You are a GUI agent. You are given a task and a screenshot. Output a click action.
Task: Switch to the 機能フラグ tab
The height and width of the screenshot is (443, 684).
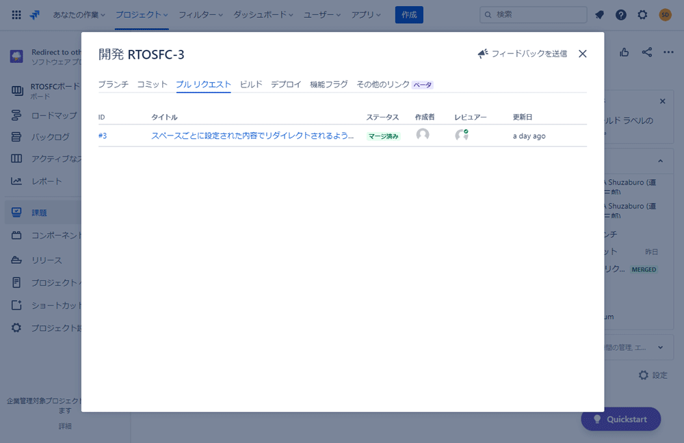point(329,84)
